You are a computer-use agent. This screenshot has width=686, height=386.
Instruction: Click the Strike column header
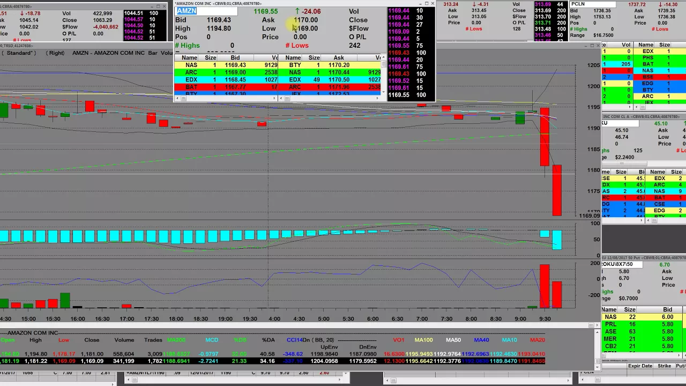click(x=664, y=366)
